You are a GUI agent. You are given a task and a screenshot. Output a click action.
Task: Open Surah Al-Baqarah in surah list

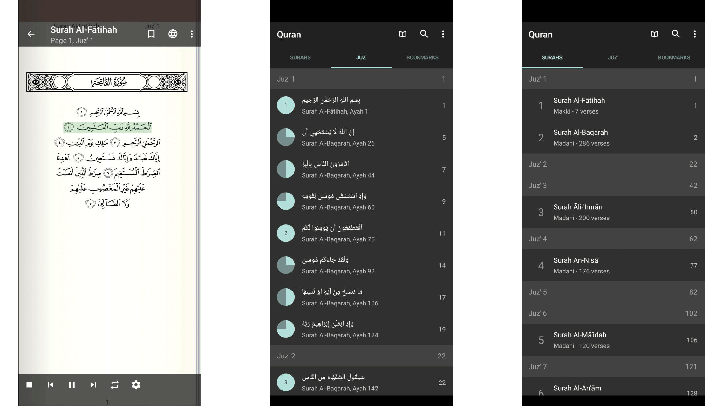tap(613, 137)
